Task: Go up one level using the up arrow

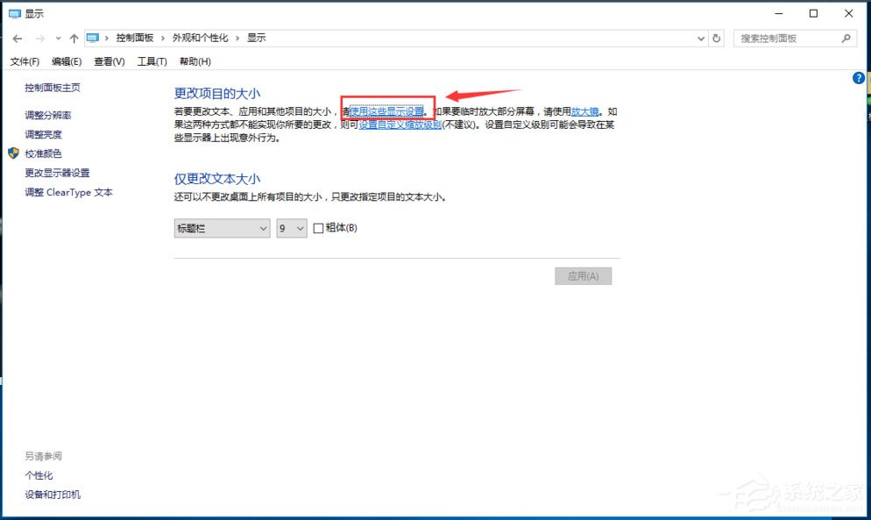Action: click(74, 38)
